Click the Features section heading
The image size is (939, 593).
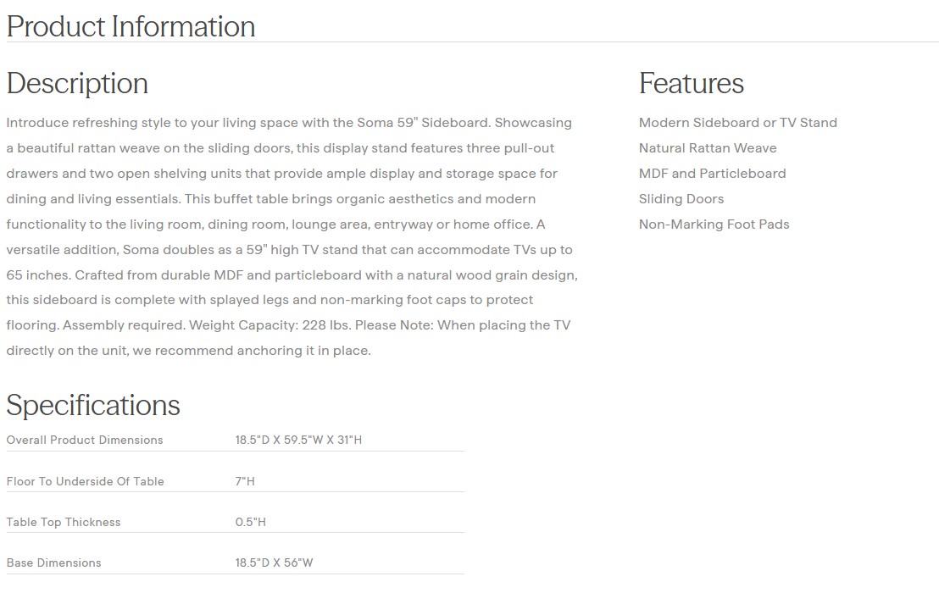[691, 83]
